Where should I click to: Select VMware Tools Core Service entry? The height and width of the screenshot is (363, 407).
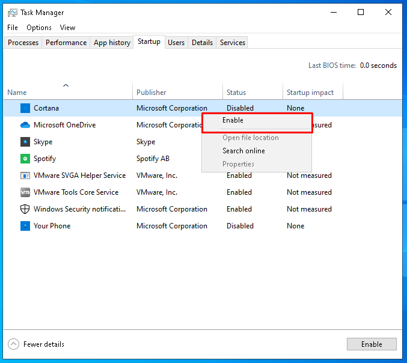coord(76,192)
